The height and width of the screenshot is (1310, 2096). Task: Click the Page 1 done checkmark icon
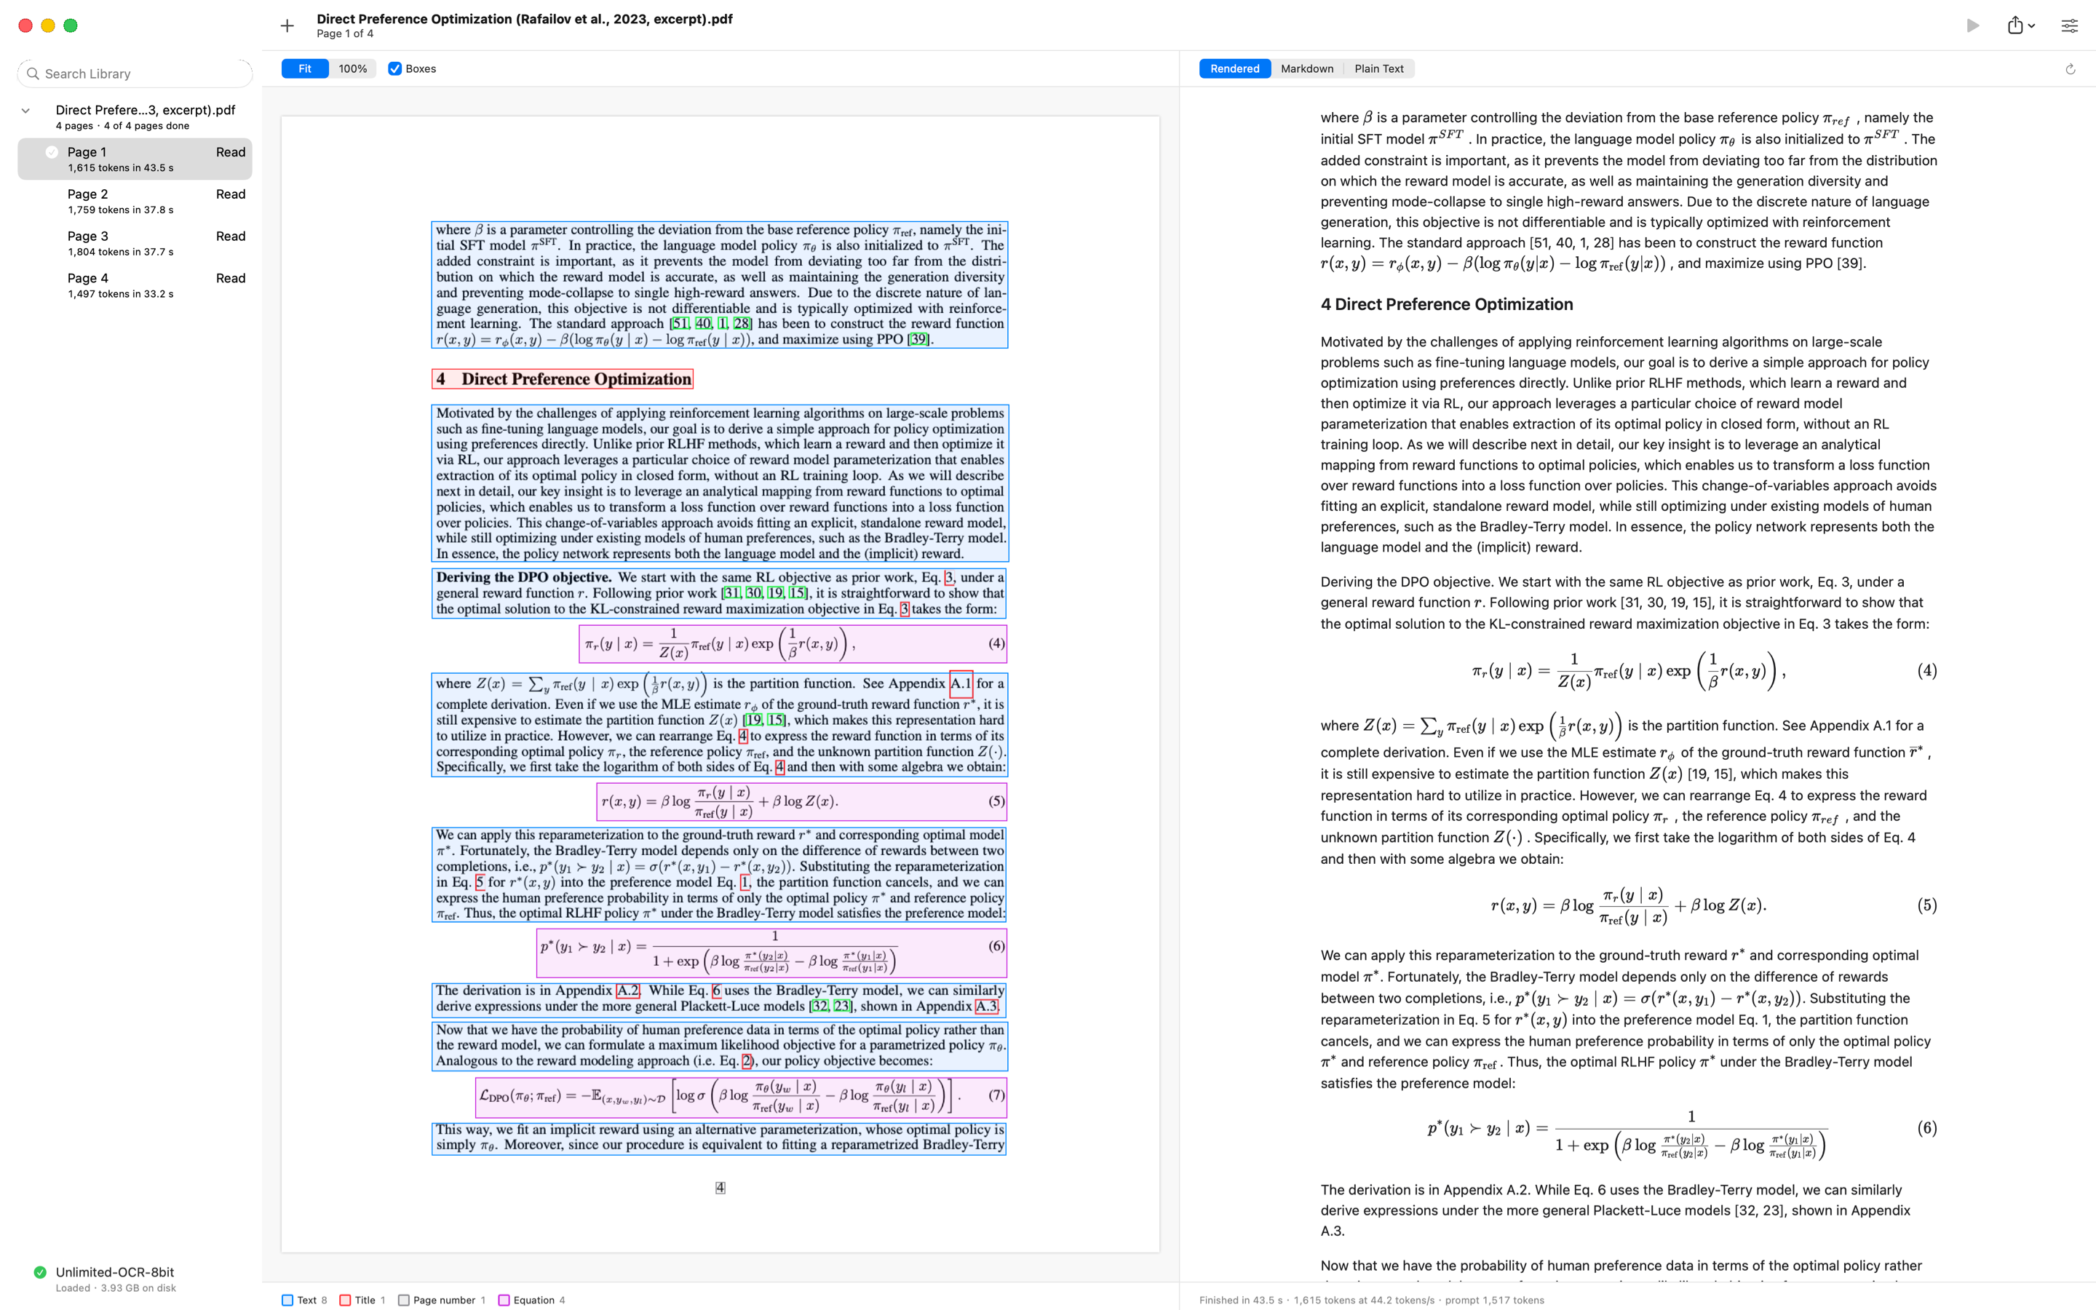[x=52, y=153]
